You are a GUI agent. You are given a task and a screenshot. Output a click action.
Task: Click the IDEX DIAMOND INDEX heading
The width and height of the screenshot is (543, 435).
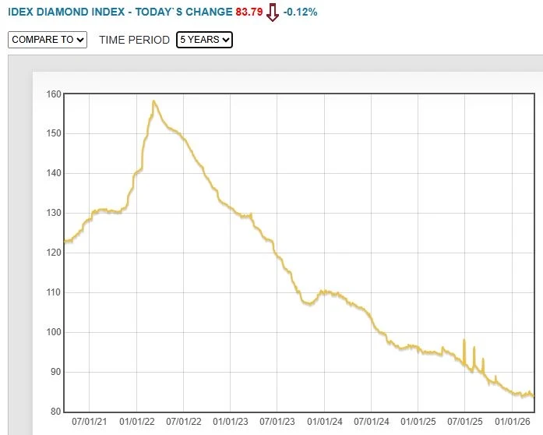(66, 12)
